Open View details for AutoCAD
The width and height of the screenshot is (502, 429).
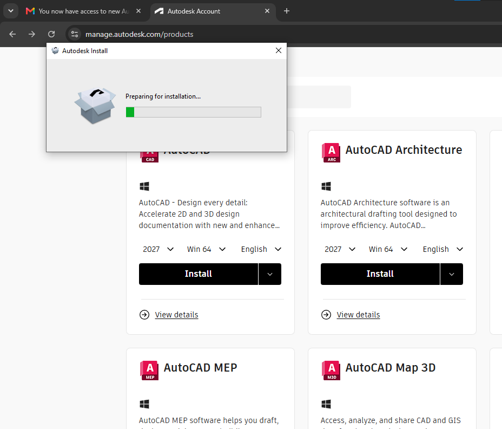(x=176, y=315)
